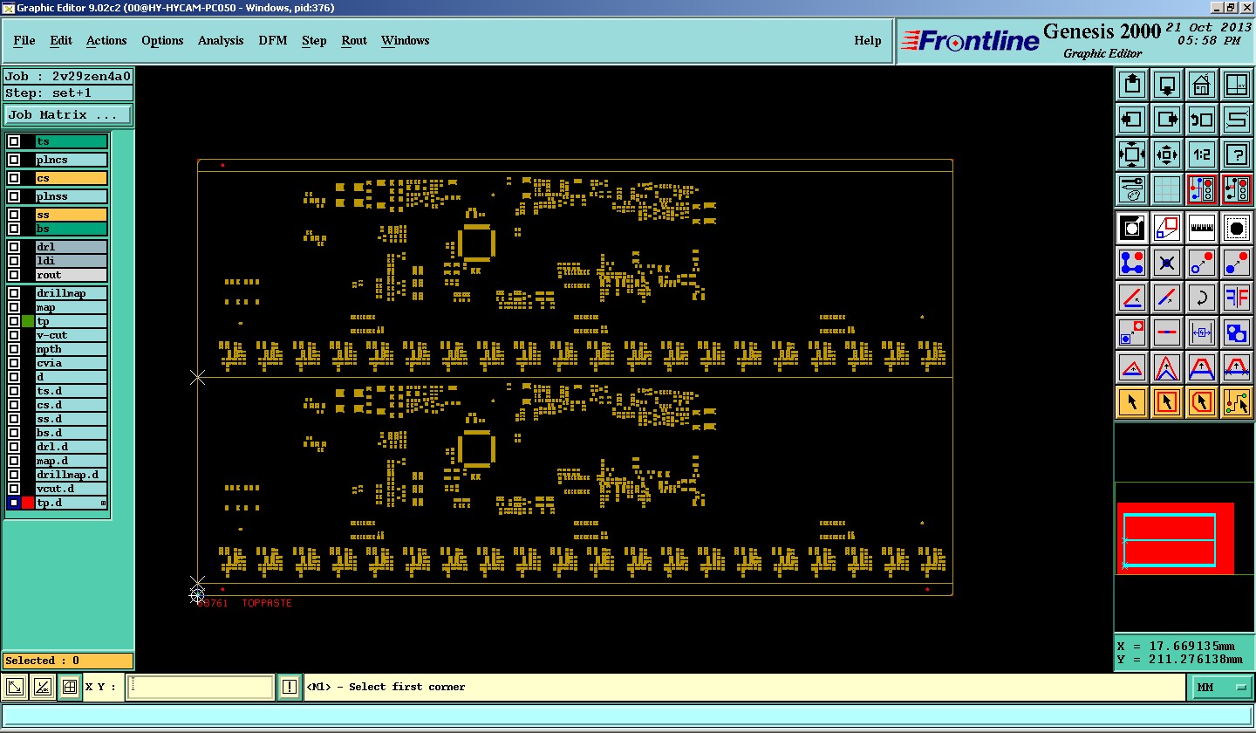Screen dimensions: 1256x733
Task: Click the zoom in expanding square icon
Action: tap(1132, 154)
